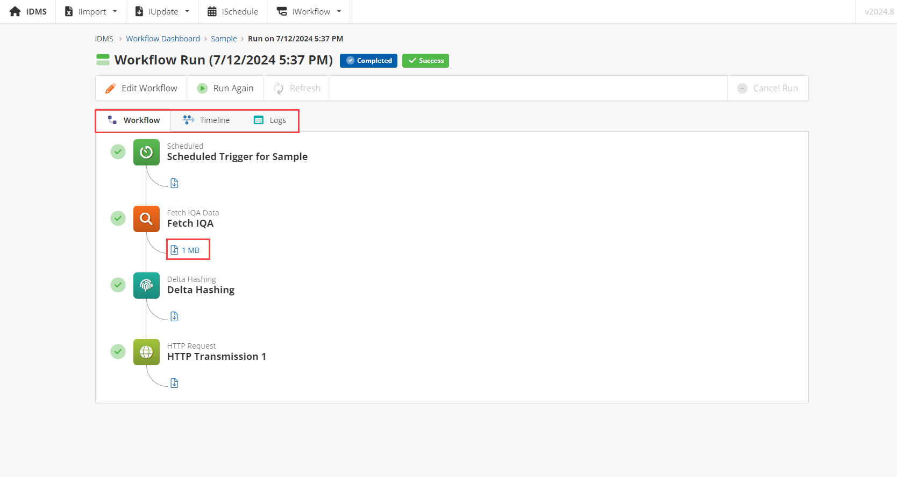897x477 pixels.
Task: Click the Edit Workflow button
Action: pyautogui.click(x=141, y=88)
